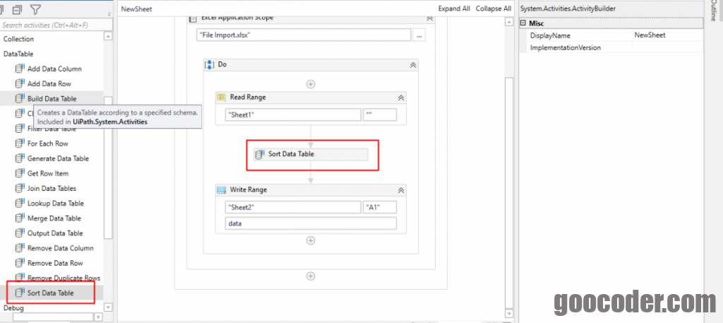Click the Do sequence icon
The width and height of the screenshot is (723, 323).
pos(210,64)
